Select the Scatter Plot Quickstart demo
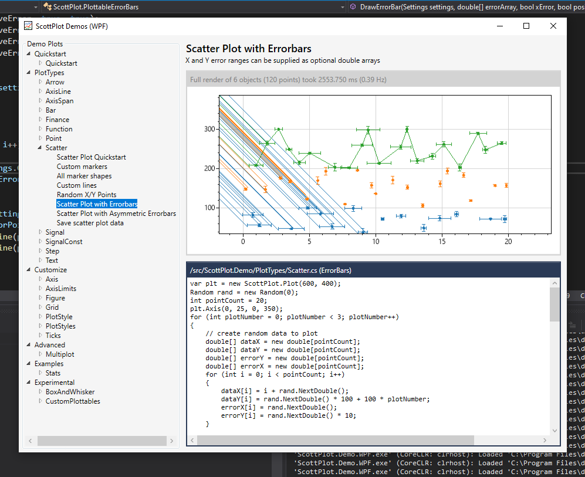The width and height of the screenshot is (585, 477). click(91, 157)
